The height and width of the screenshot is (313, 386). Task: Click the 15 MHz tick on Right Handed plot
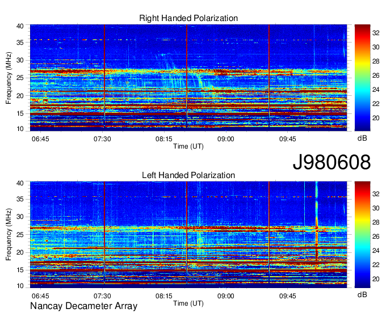(x=20, y=113)
